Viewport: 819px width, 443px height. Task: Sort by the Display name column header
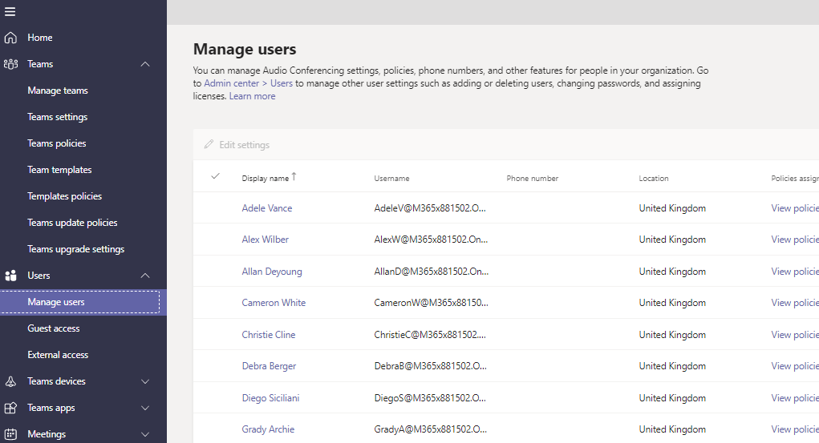266,178
